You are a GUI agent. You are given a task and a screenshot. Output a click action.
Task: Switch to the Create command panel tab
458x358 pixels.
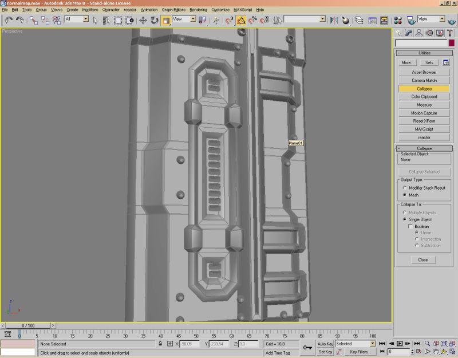point(398,32)
